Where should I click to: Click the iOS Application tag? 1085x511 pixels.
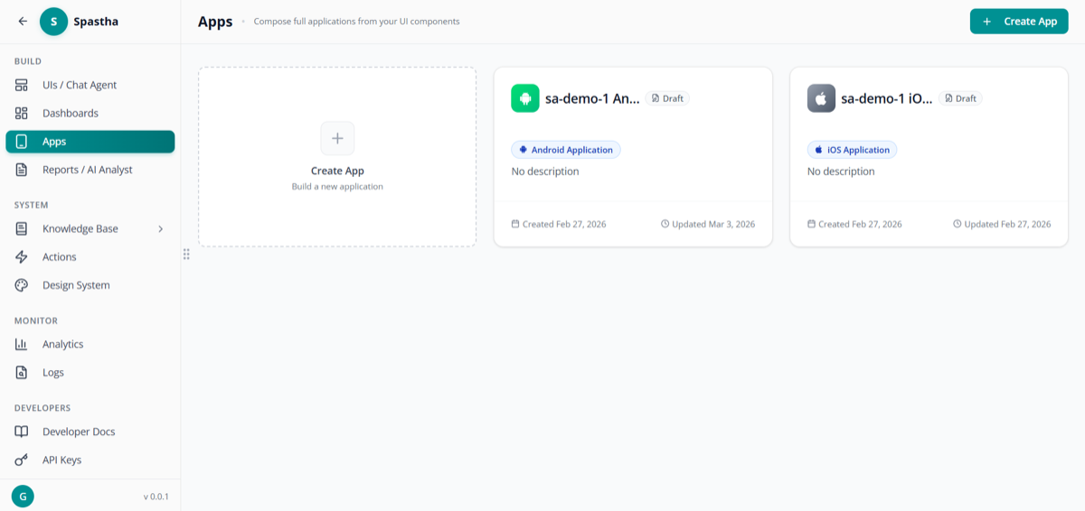tap(852, 150)
